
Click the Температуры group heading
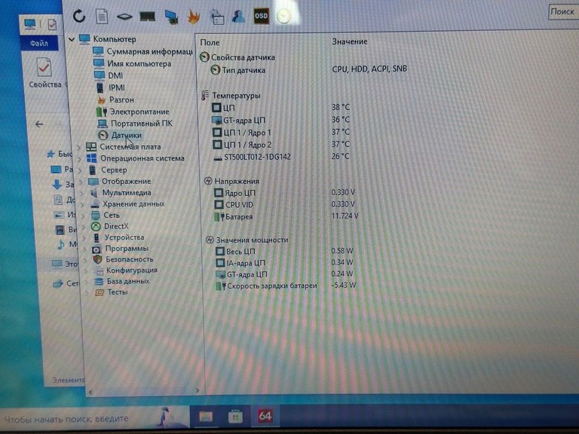pyautogui.click(x=231, y=96)
